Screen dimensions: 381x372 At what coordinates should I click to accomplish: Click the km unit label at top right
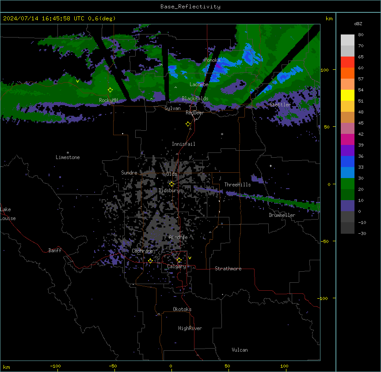click(x=329, y=19)
